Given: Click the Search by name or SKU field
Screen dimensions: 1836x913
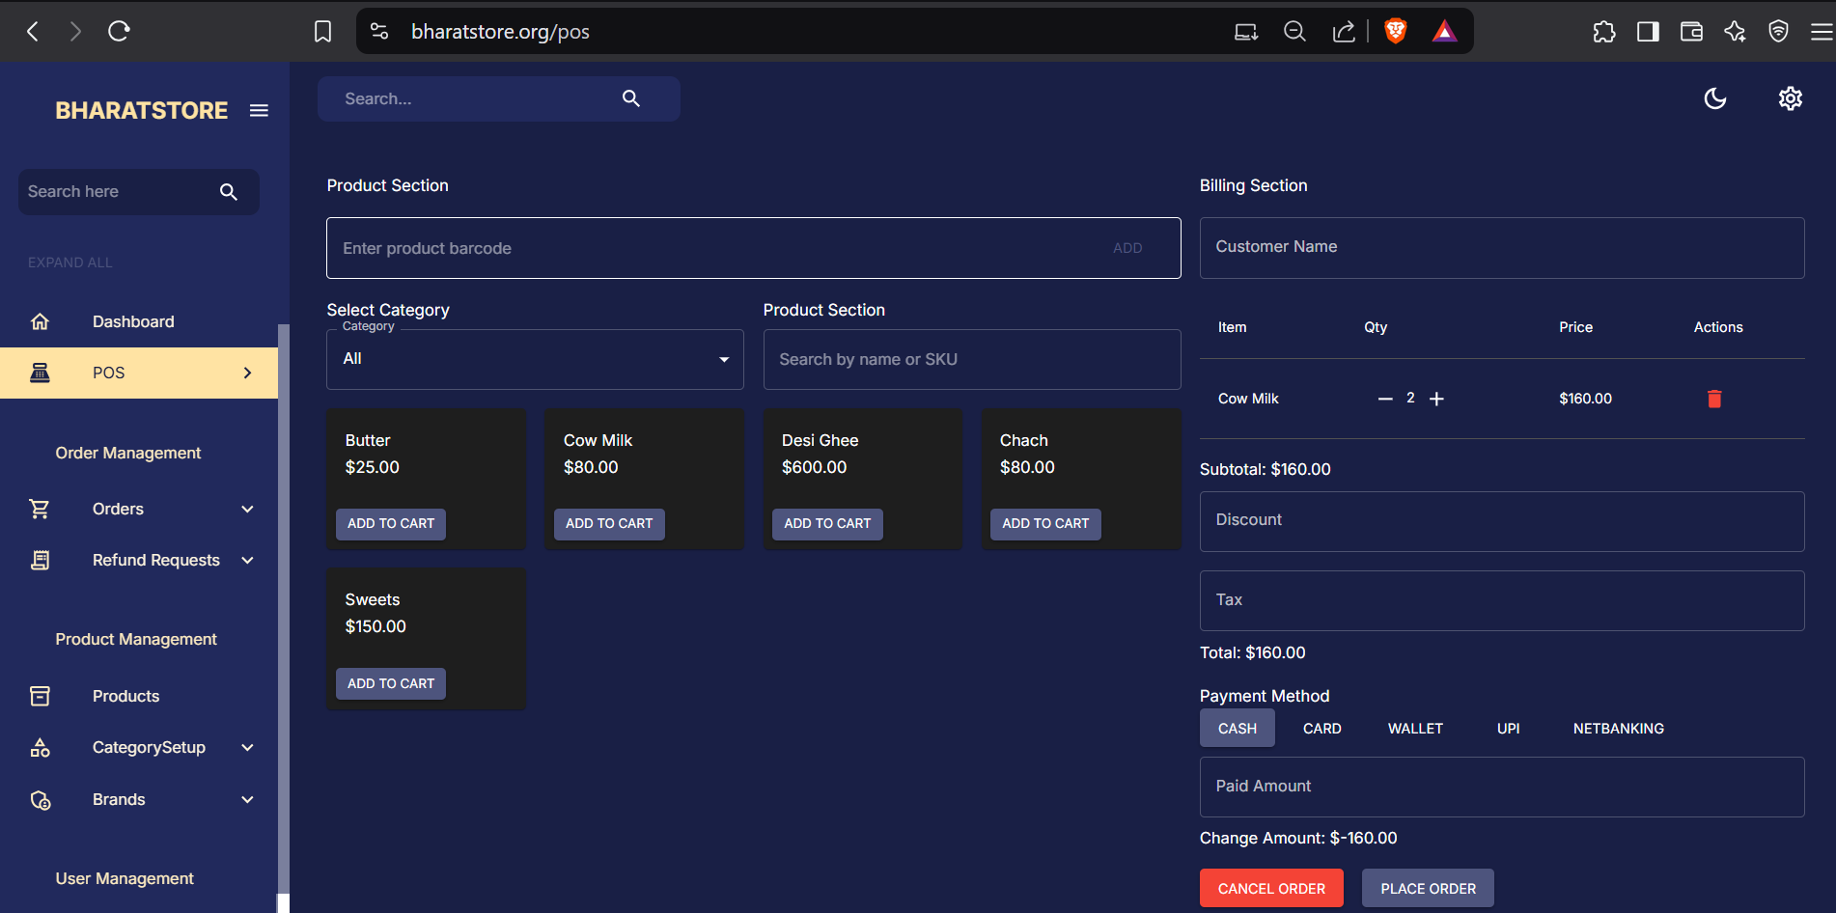Looking at the screenshot, I should coord(972,359).
